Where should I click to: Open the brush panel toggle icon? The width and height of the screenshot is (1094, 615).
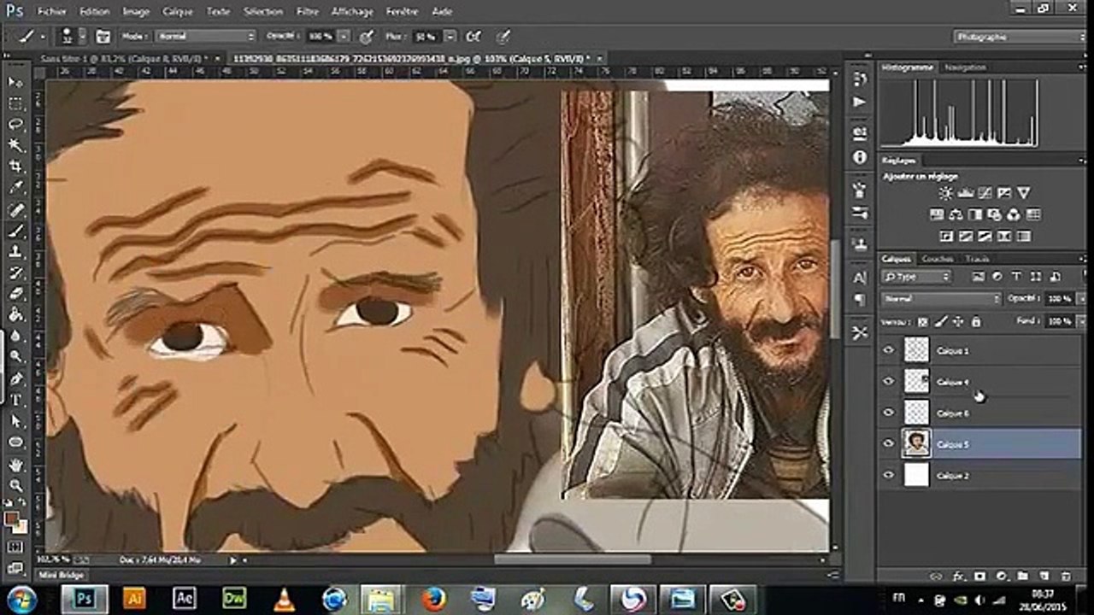point(103,37)
